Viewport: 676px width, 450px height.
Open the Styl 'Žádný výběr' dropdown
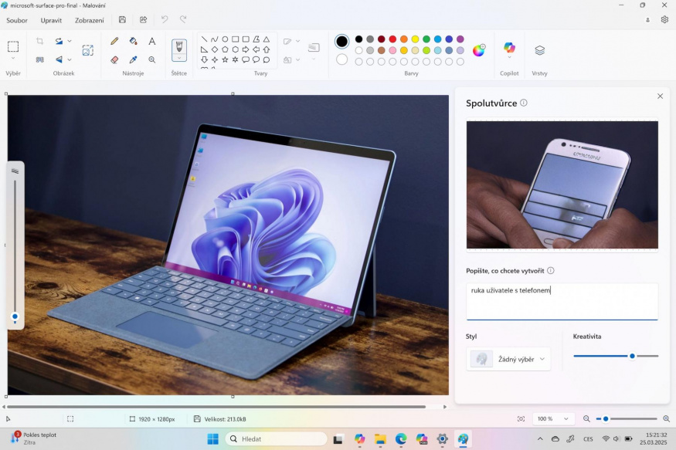coord(509,359)
